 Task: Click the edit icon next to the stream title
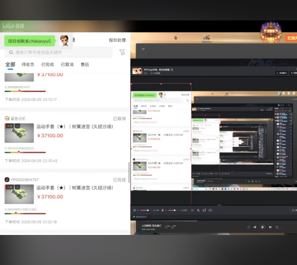tap(172, 70)
